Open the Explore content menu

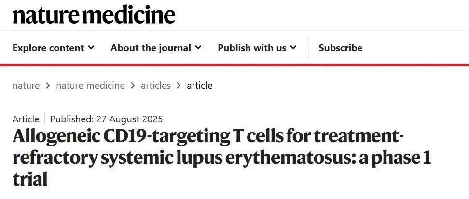(53, 48)
